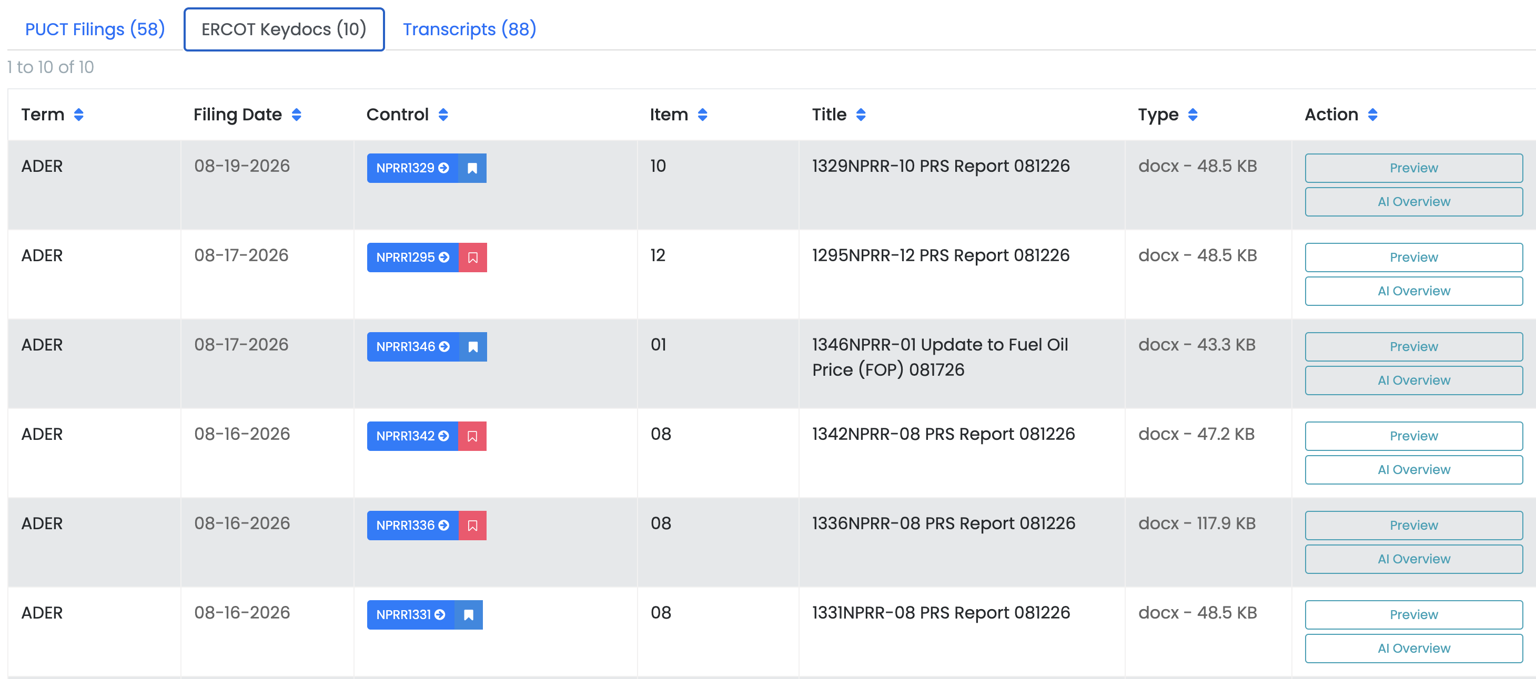Open NPRR1342 control badge
1536x679 pixels.
click(412, 436)
